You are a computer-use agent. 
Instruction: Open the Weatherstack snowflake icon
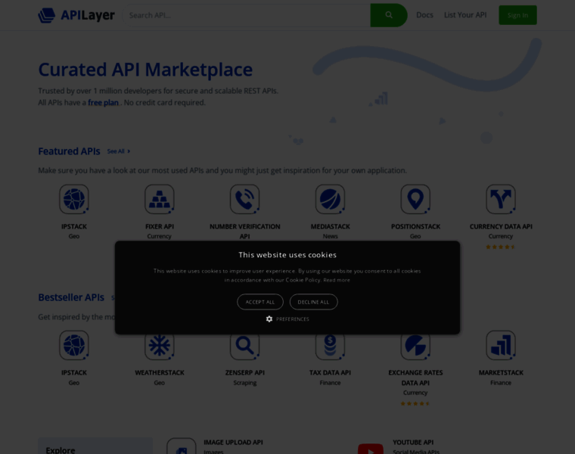pos(160,347)
